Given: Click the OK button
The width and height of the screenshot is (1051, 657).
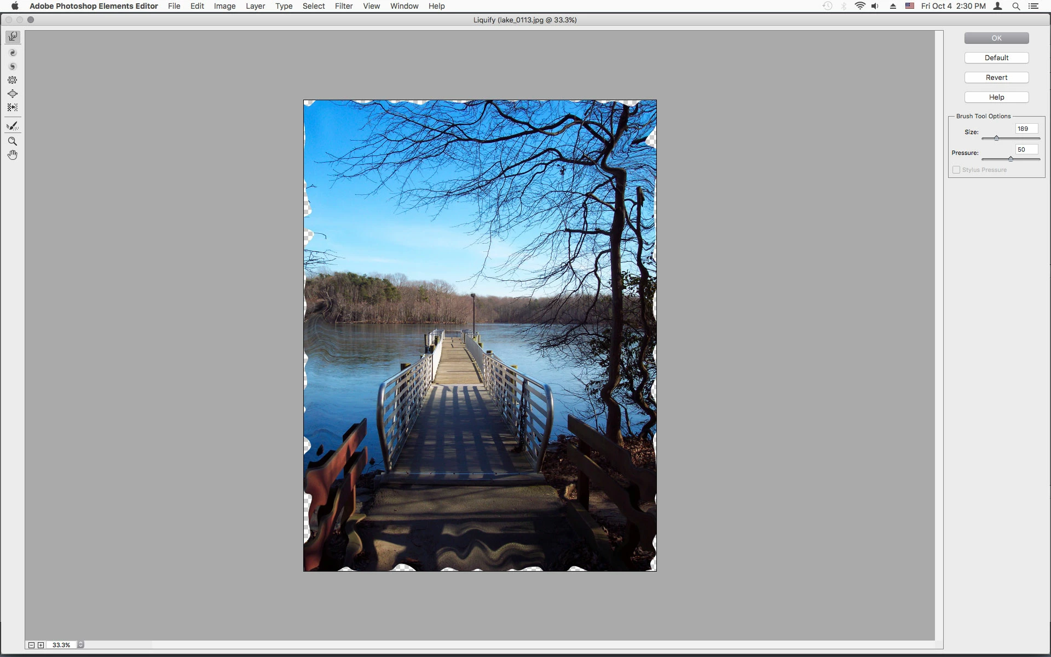Looking at the screenshot, I should pyautogui.click(x=996, y=38).
